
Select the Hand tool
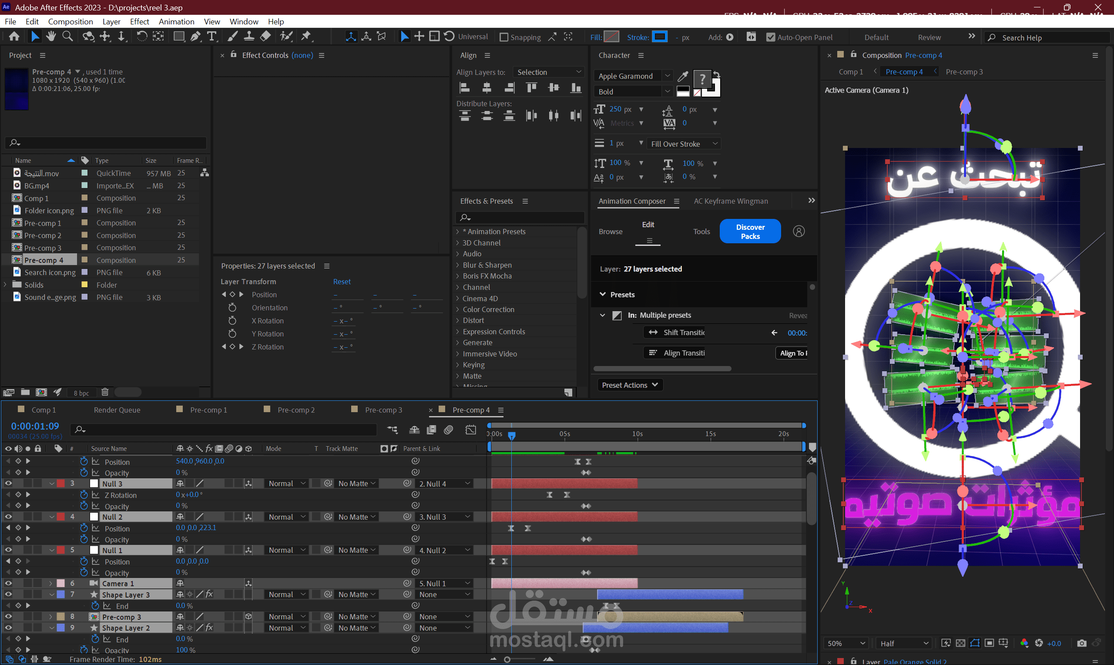50,36
